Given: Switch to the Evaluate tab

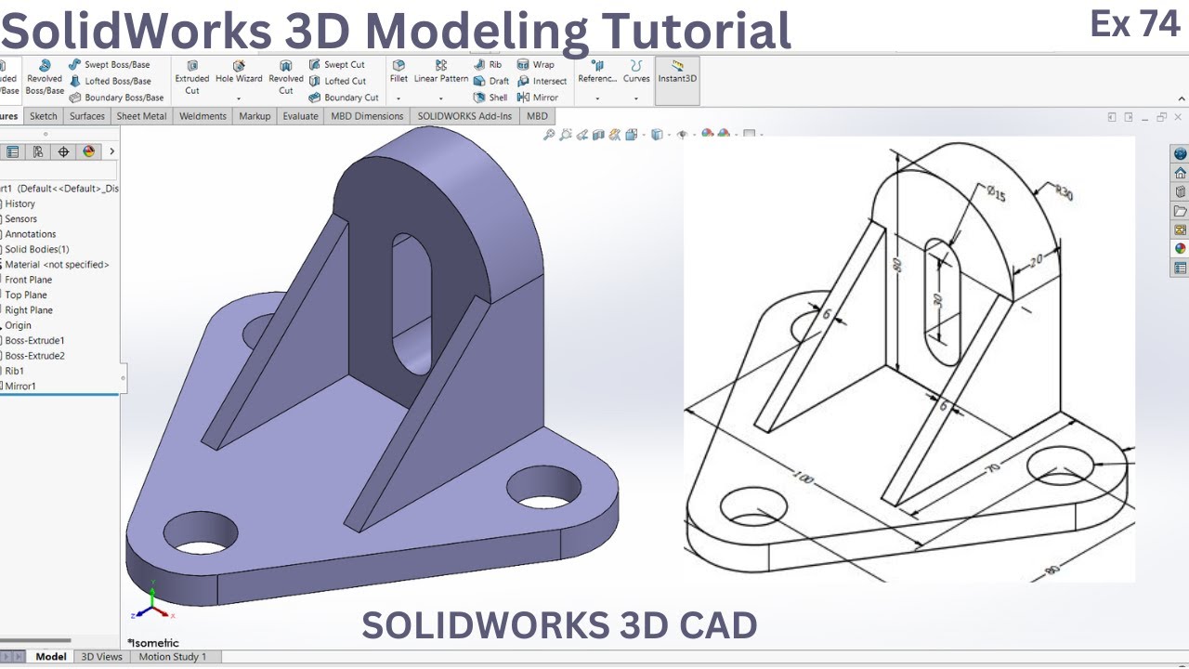Looking at the screenshot, I should [300, 116].
